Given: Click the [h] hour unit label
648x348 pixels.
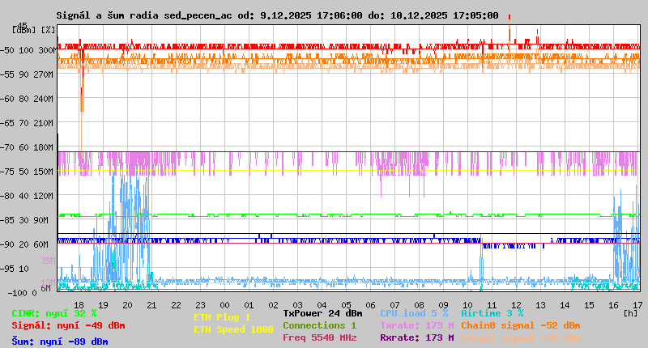Looking at the screenshot, I should coord(630,312).
